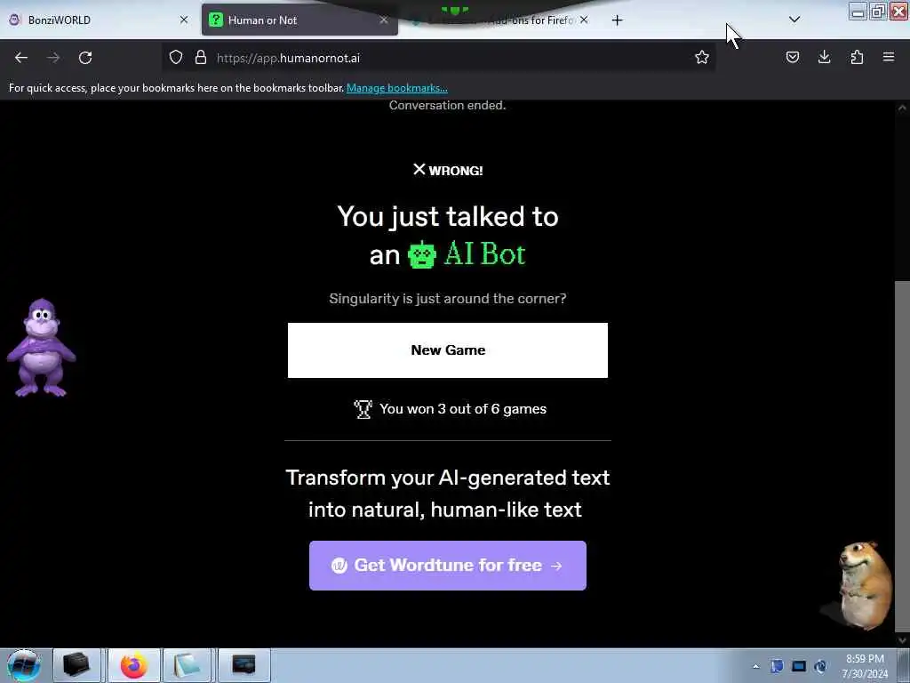Click scrollbar up arrow
Viewport: 910px width, 683px height.
pyautogui.click(x=902, y=108)
